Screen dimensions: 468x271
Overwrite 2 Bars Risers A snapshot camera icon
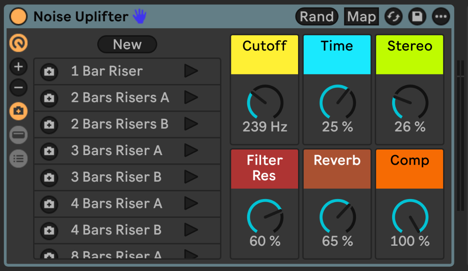pyautogui.click(x=49, y=98)
